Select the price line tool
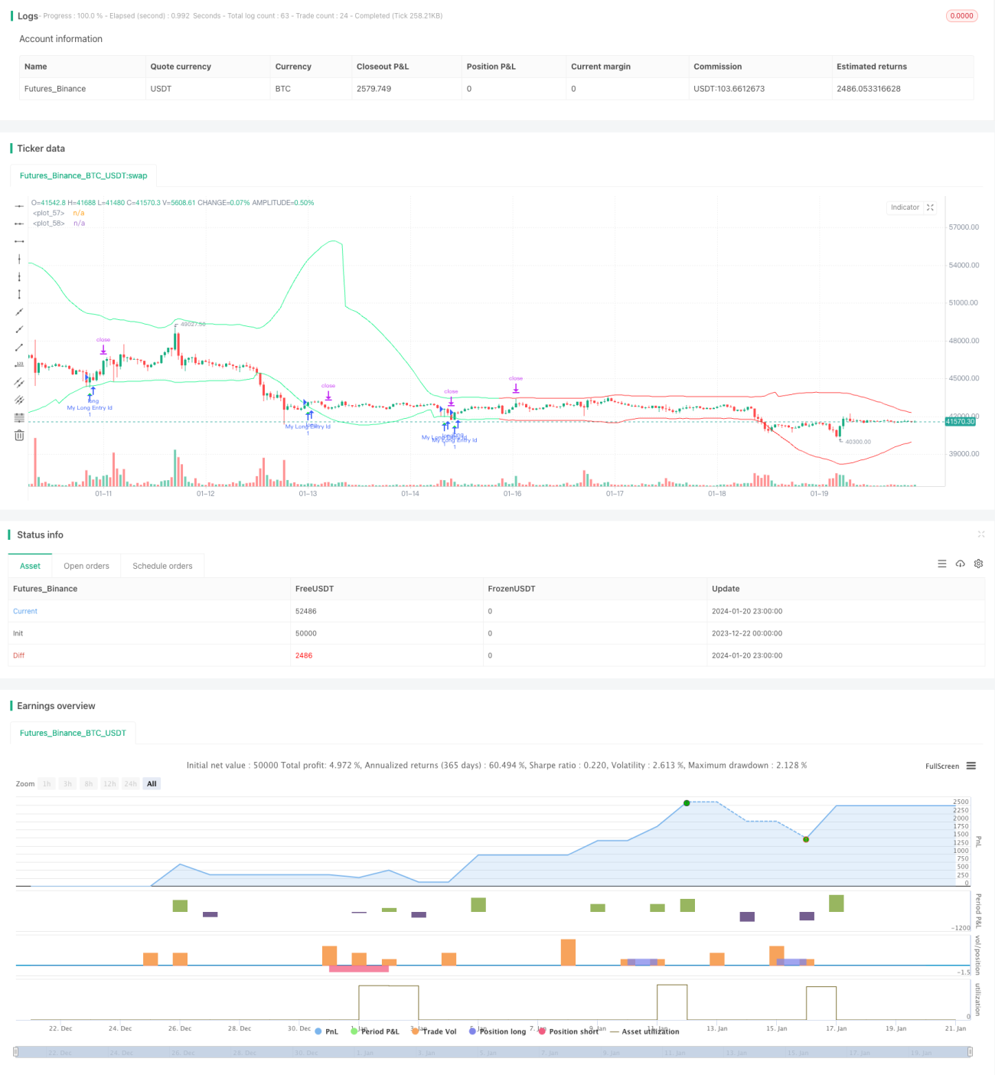 coord(19,364)
